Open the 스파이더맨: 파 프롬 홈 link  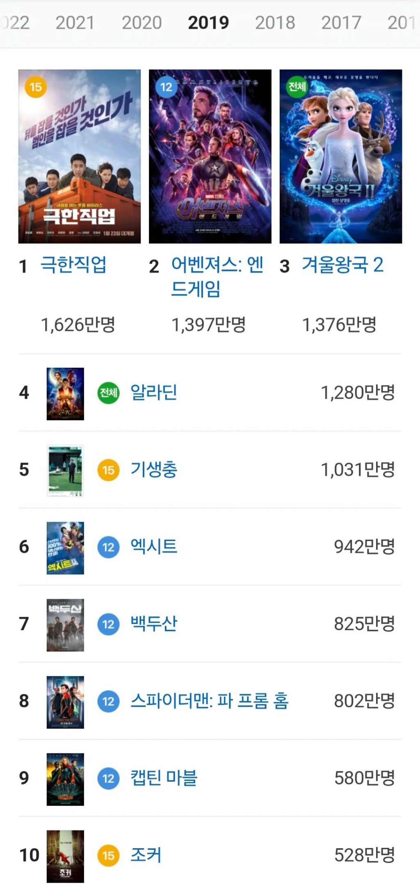coord(210,701)
